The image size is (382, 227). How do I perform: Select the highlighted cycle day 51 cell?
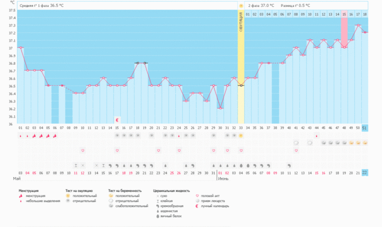pos(365,128)
